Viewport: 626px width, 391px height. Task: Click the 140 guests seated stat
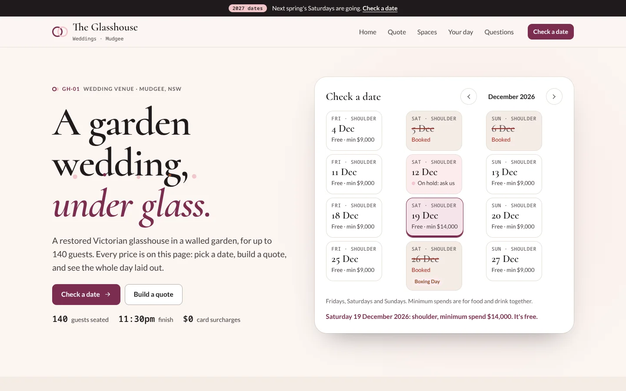(x=80, y=319)
